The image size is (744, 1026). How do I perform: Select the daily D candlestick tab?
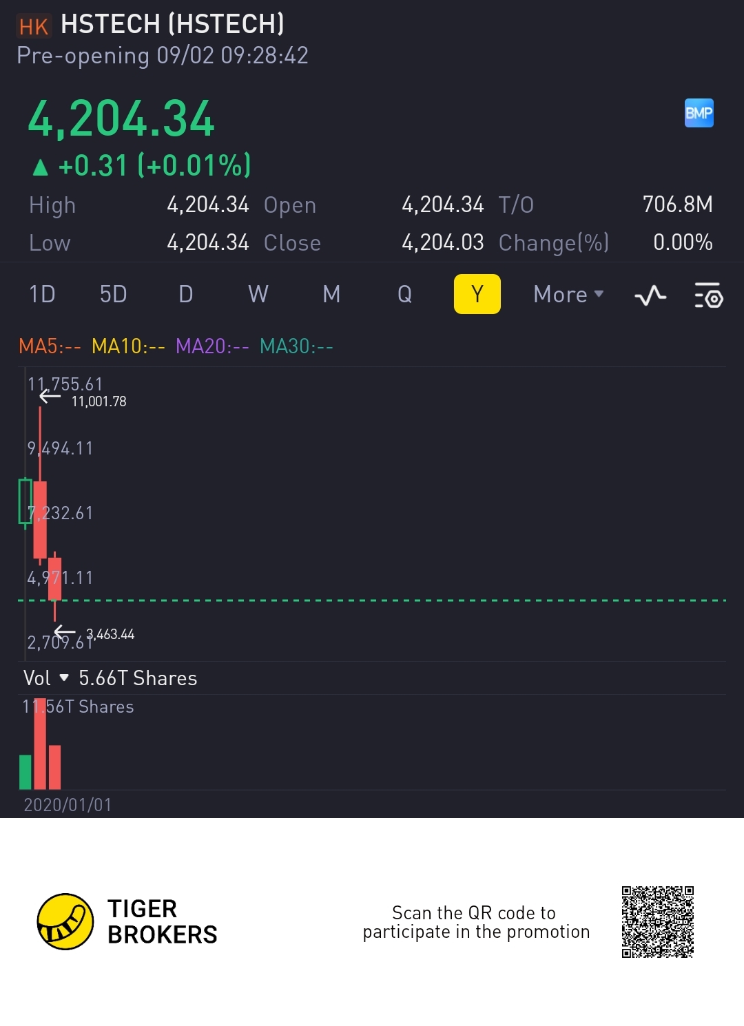coord(186,295)
